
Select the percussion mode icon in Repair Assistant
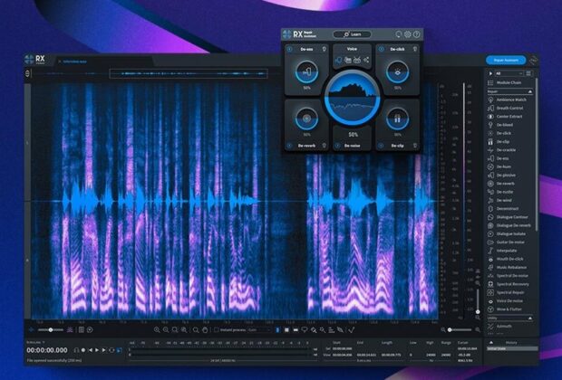(x=357, y=60)
